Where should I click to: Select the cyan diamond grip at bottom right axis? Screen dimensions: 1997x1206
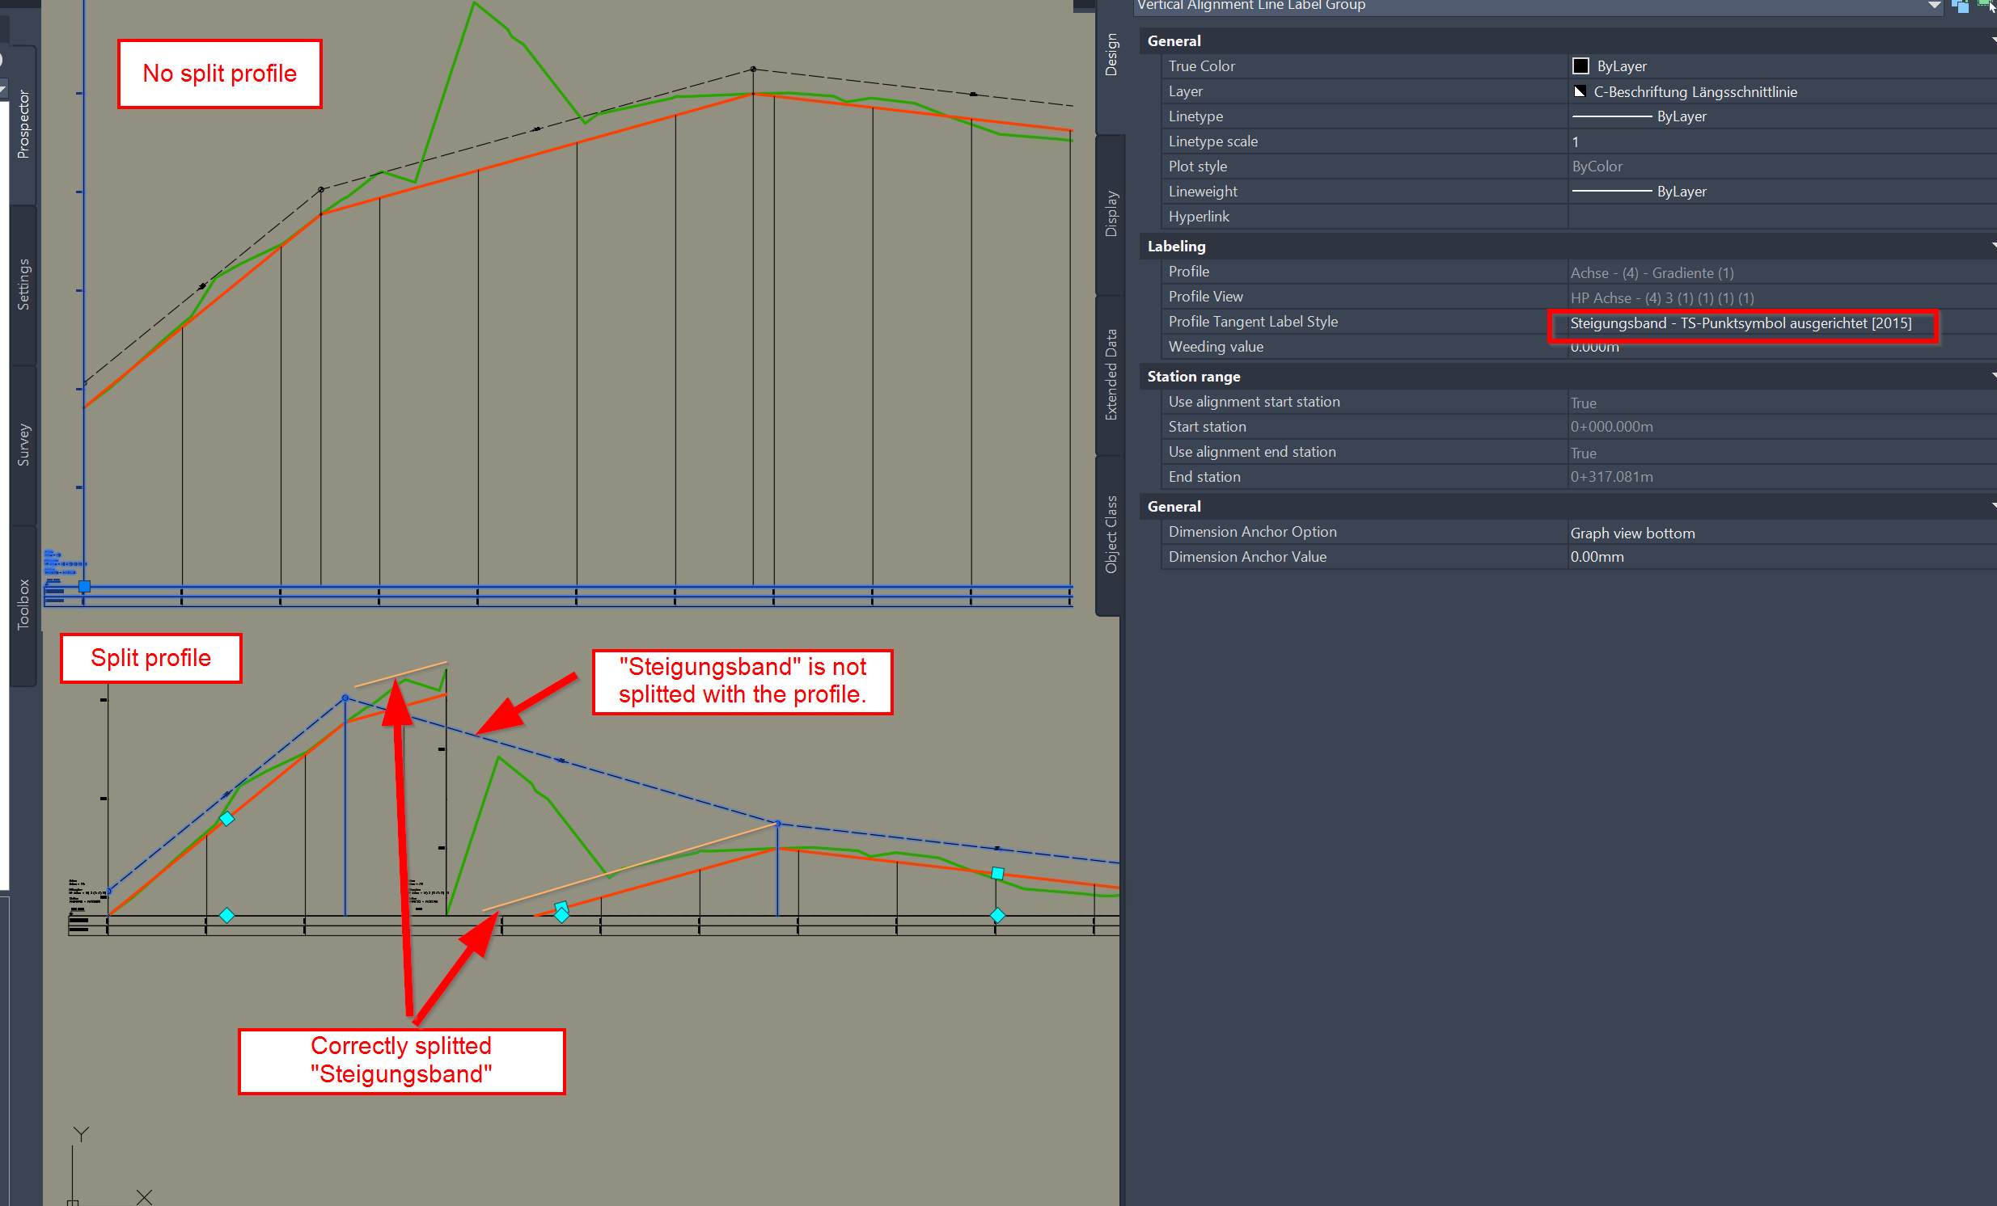pyautogui.click(x=997, y=915)
